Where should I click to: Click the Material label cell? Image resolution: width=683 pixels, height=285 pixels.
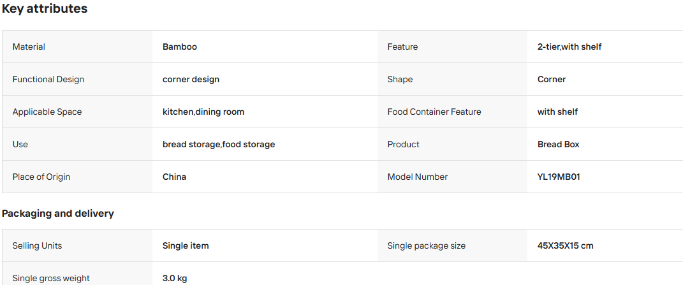tap(77, 47)
